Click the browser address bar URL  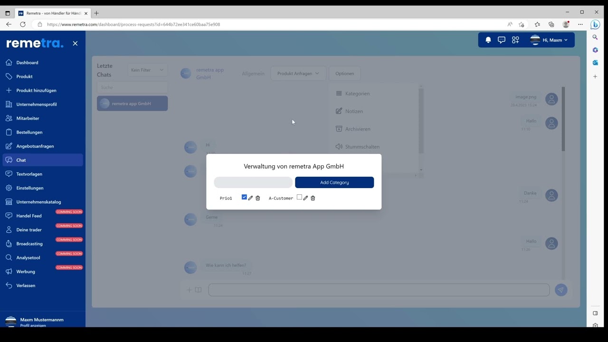[x=133, y=24]
